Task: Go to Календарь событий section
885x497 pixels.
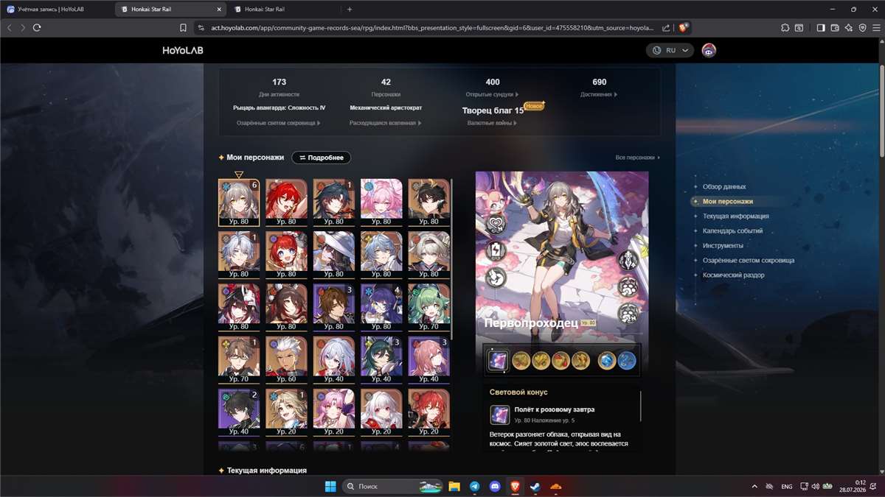Action: coord(732,231)
